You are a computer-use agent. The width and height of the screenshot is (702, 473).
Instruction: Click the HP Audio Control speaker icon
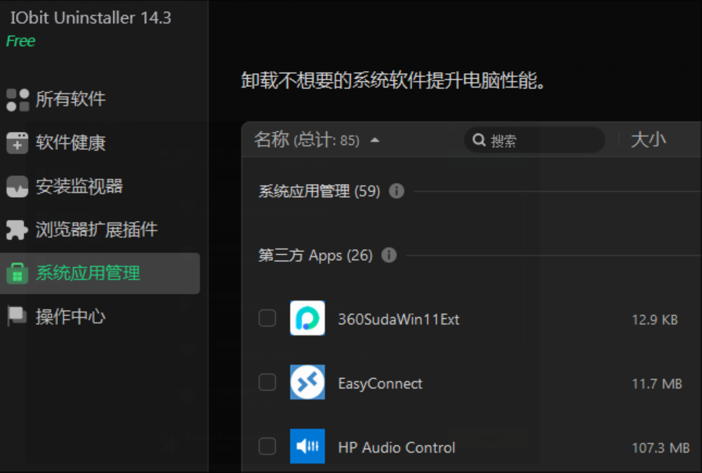(x=307, y=447)
